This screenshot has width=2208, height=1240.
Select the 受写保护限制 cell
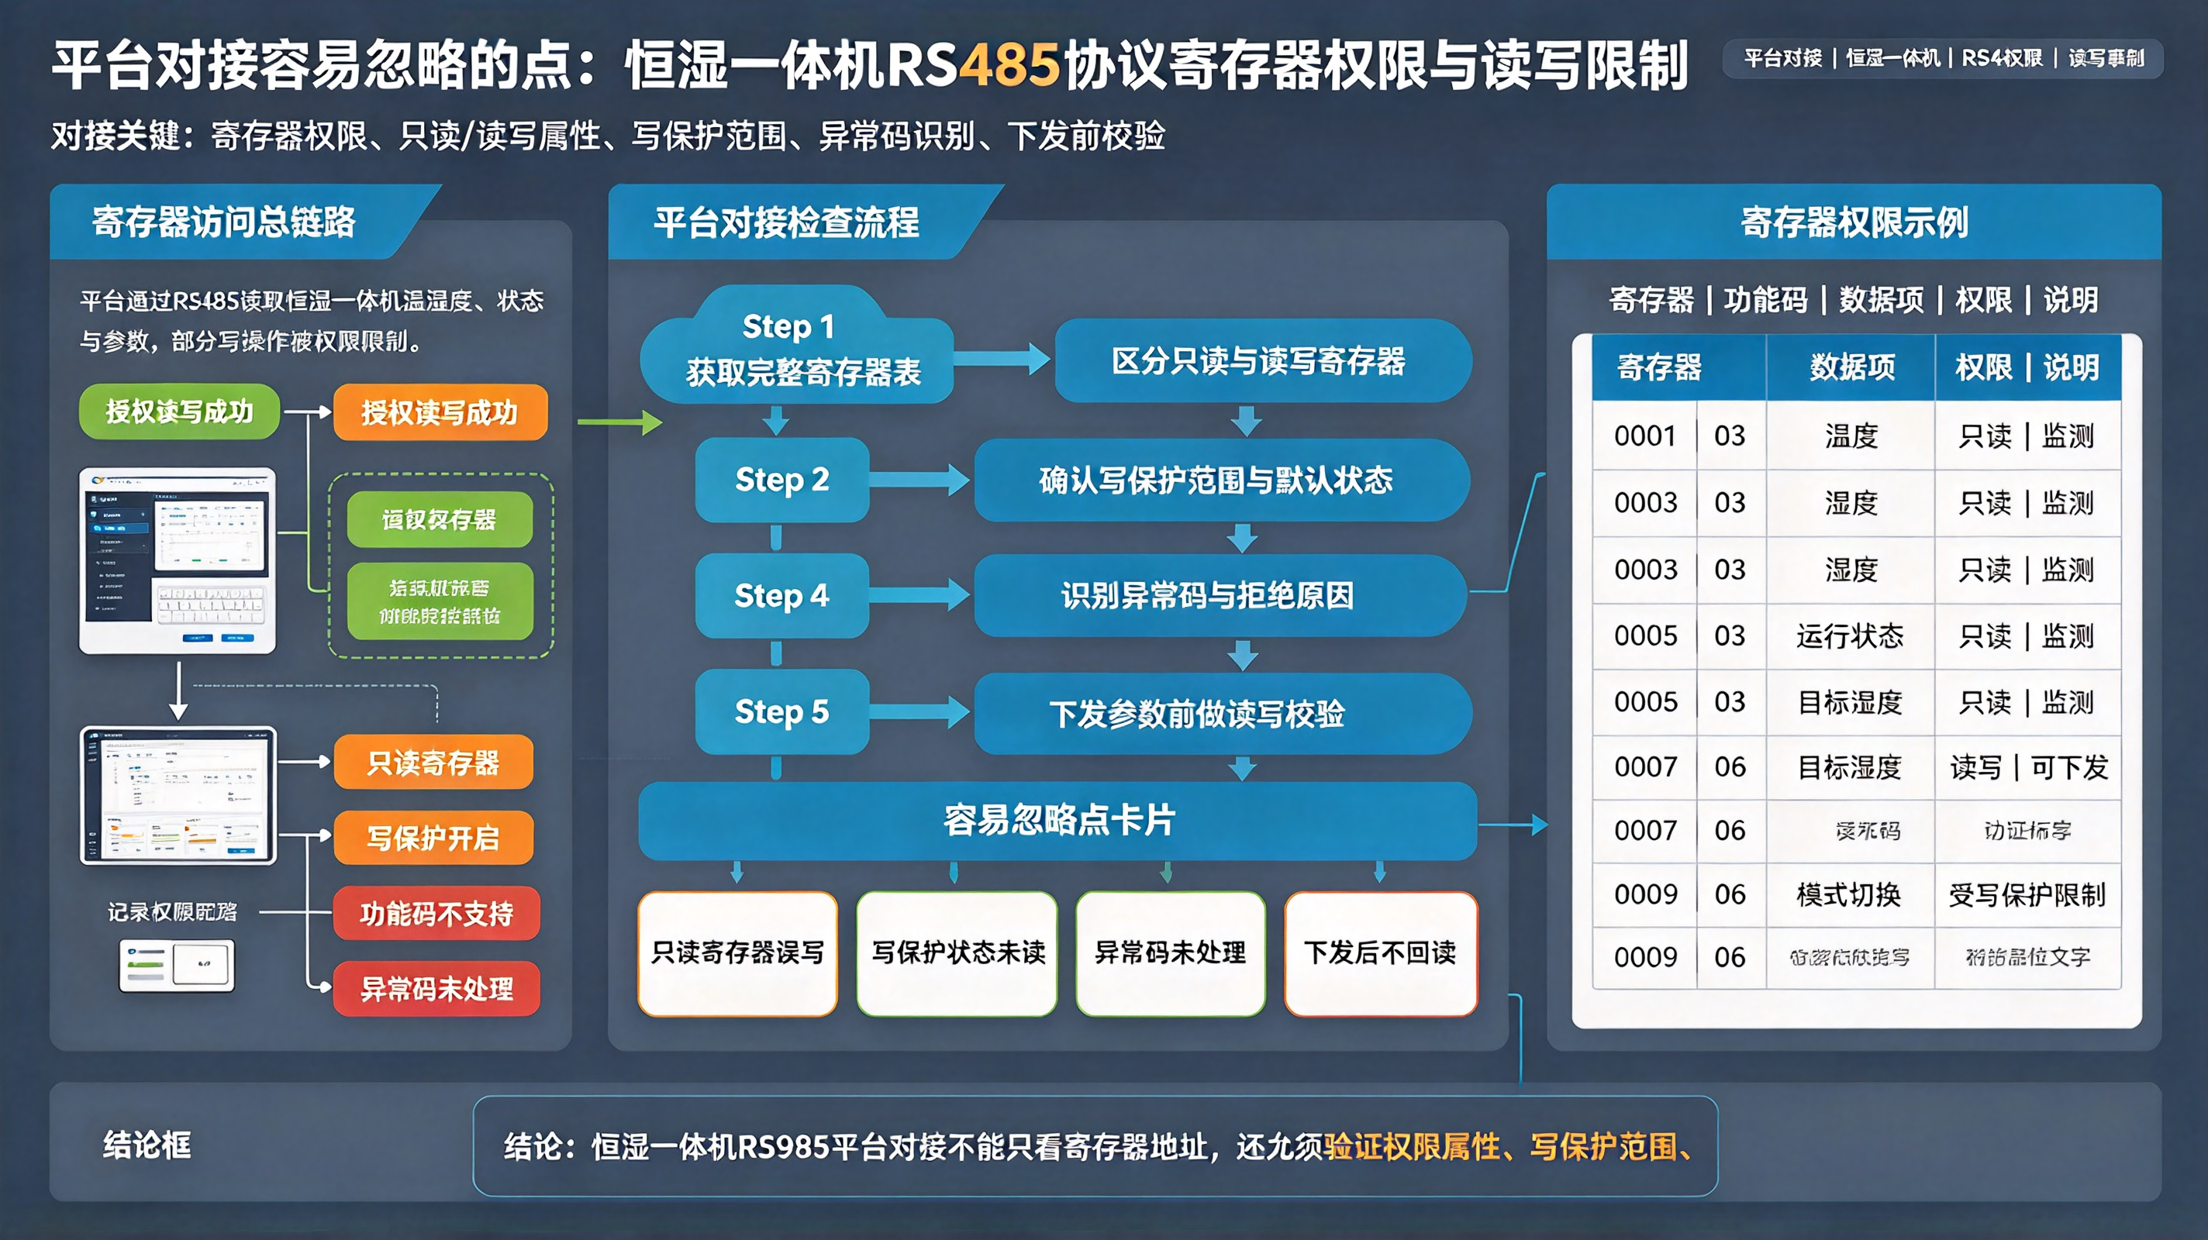2028,894
